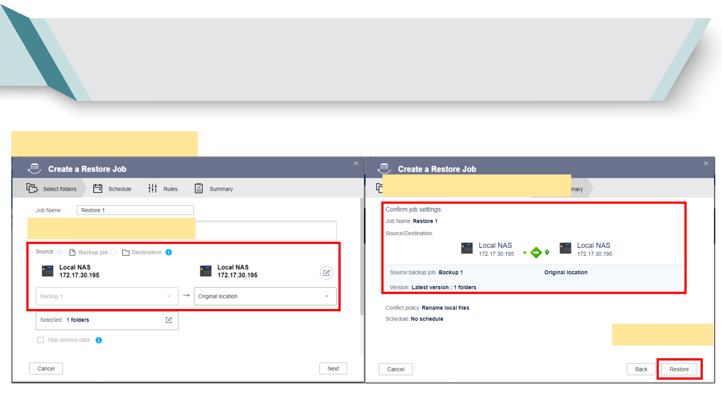The image size is (722, 406).
Task: Close the left Create a Restore Job dialog
Action: click(x=356, y=163)
